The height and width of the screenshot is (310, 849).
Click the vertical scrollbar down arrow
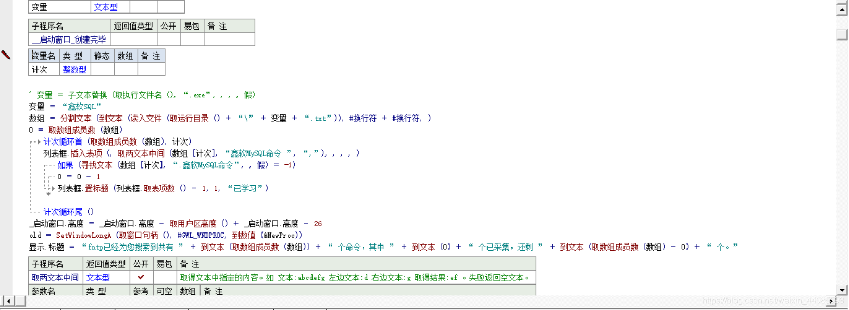[x=842, y=290]
